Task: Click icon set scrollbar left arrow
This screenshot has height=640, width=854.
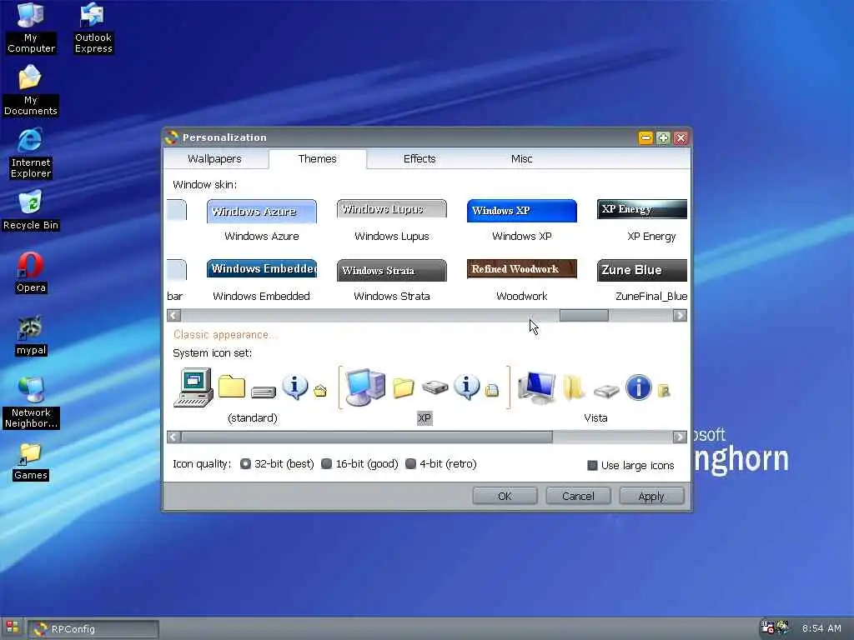Action: [x=173, y=437]
